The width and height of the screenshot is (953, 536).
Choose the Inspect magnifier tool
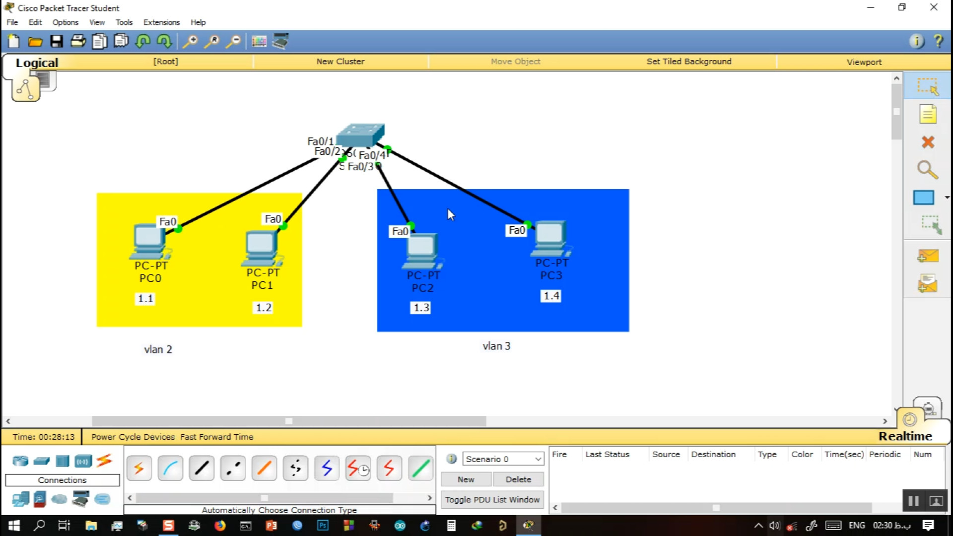pyautogui.click(x=927, y=170)
